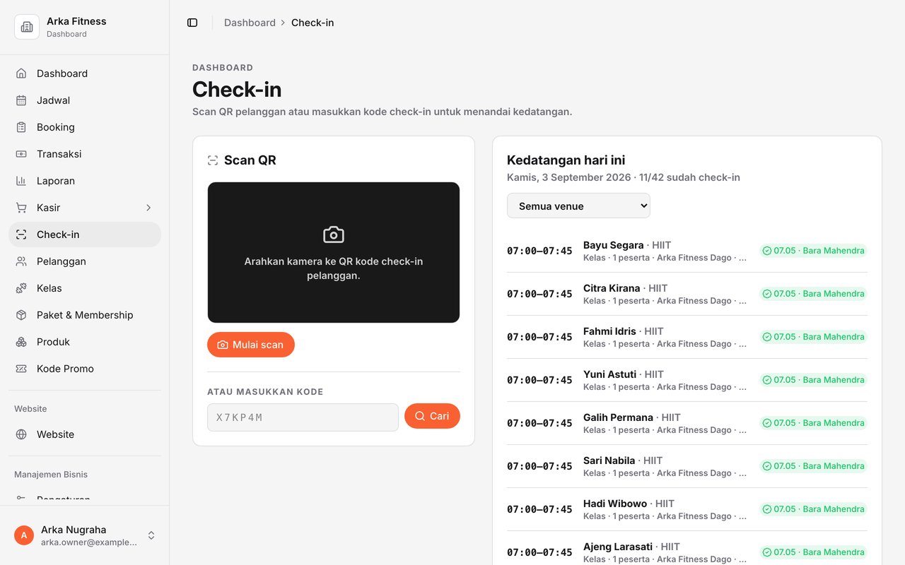The width and height of the screenshot is (905, 565).
Task: Select Bayu Segara arrival row
Action: point(687,251)
